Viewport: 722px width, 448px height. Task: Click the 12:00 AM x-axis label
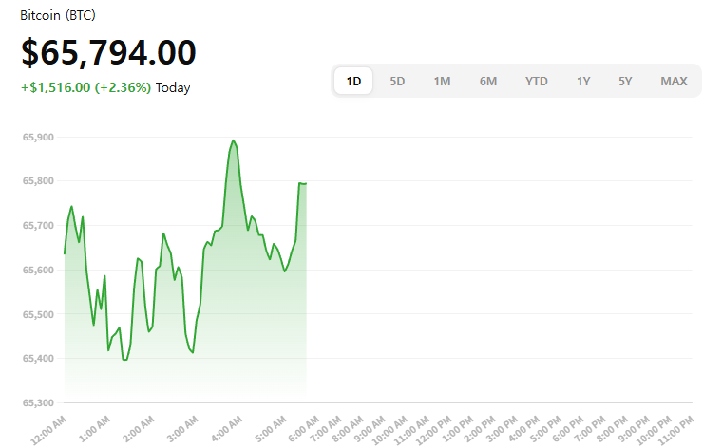(48, 431)
